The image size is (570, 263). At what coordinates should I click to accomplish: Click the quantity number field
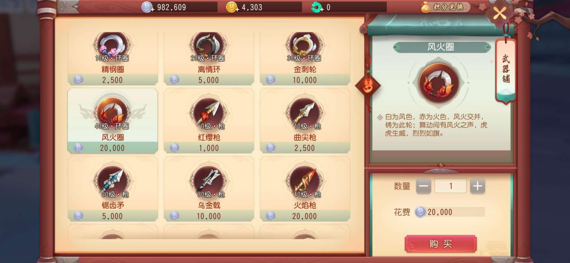pyautogui.click(x=451, y=186)
